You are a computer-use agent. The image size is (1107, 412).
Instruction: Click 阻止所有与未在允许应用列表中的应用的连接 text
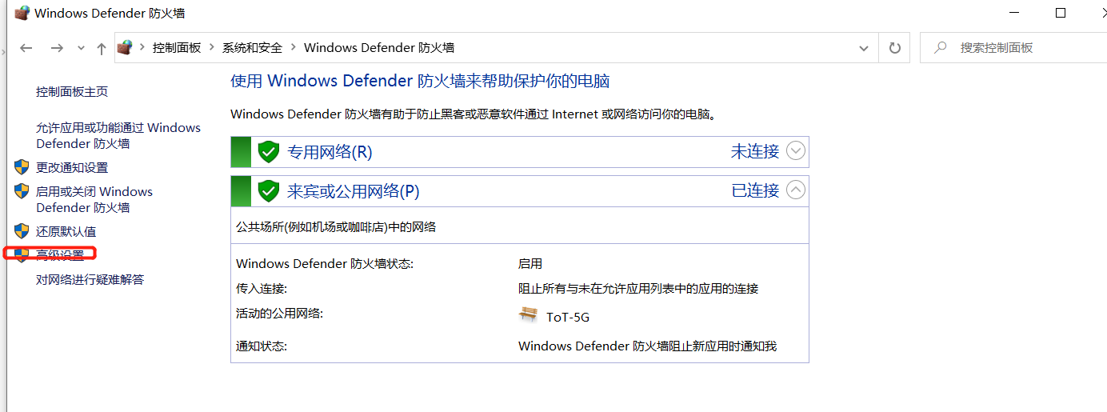[638, 288]
